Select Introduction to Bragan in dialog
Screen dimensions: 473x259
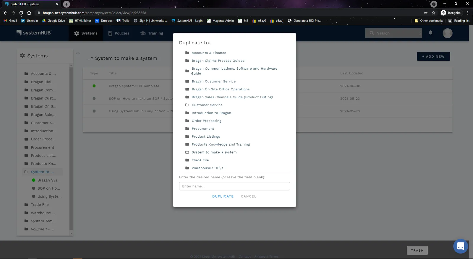[211, 113]
